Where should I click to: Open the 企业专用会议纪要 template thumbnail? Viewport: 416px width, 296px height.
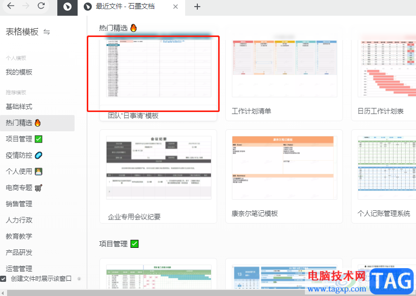pos(159,167)
